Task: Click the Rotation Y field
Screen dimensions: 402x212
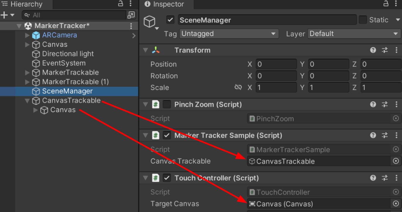Action: pyautogui.click(x=329, y=76)
